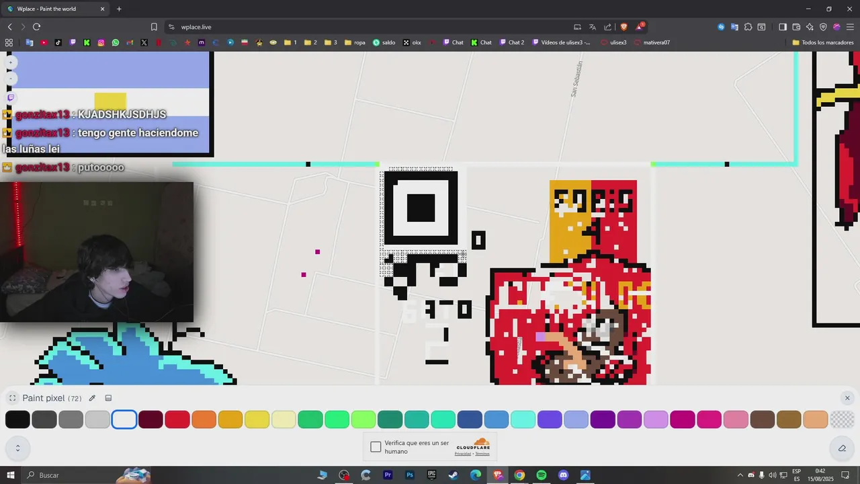Open Vídeos de ulisex3 bookmark

coord(562,42)
